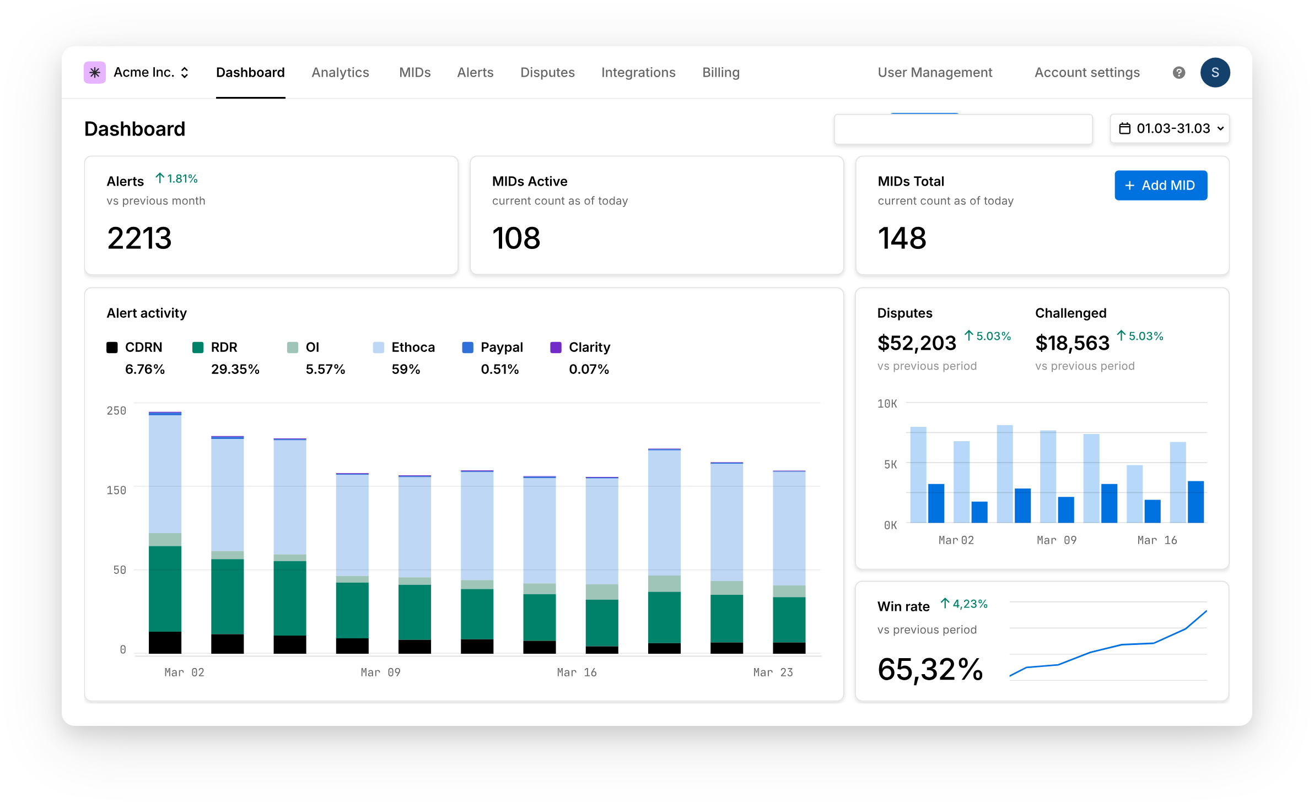
Task: Click the Mar 16 label under Alert activity
Action: point(577,672)
